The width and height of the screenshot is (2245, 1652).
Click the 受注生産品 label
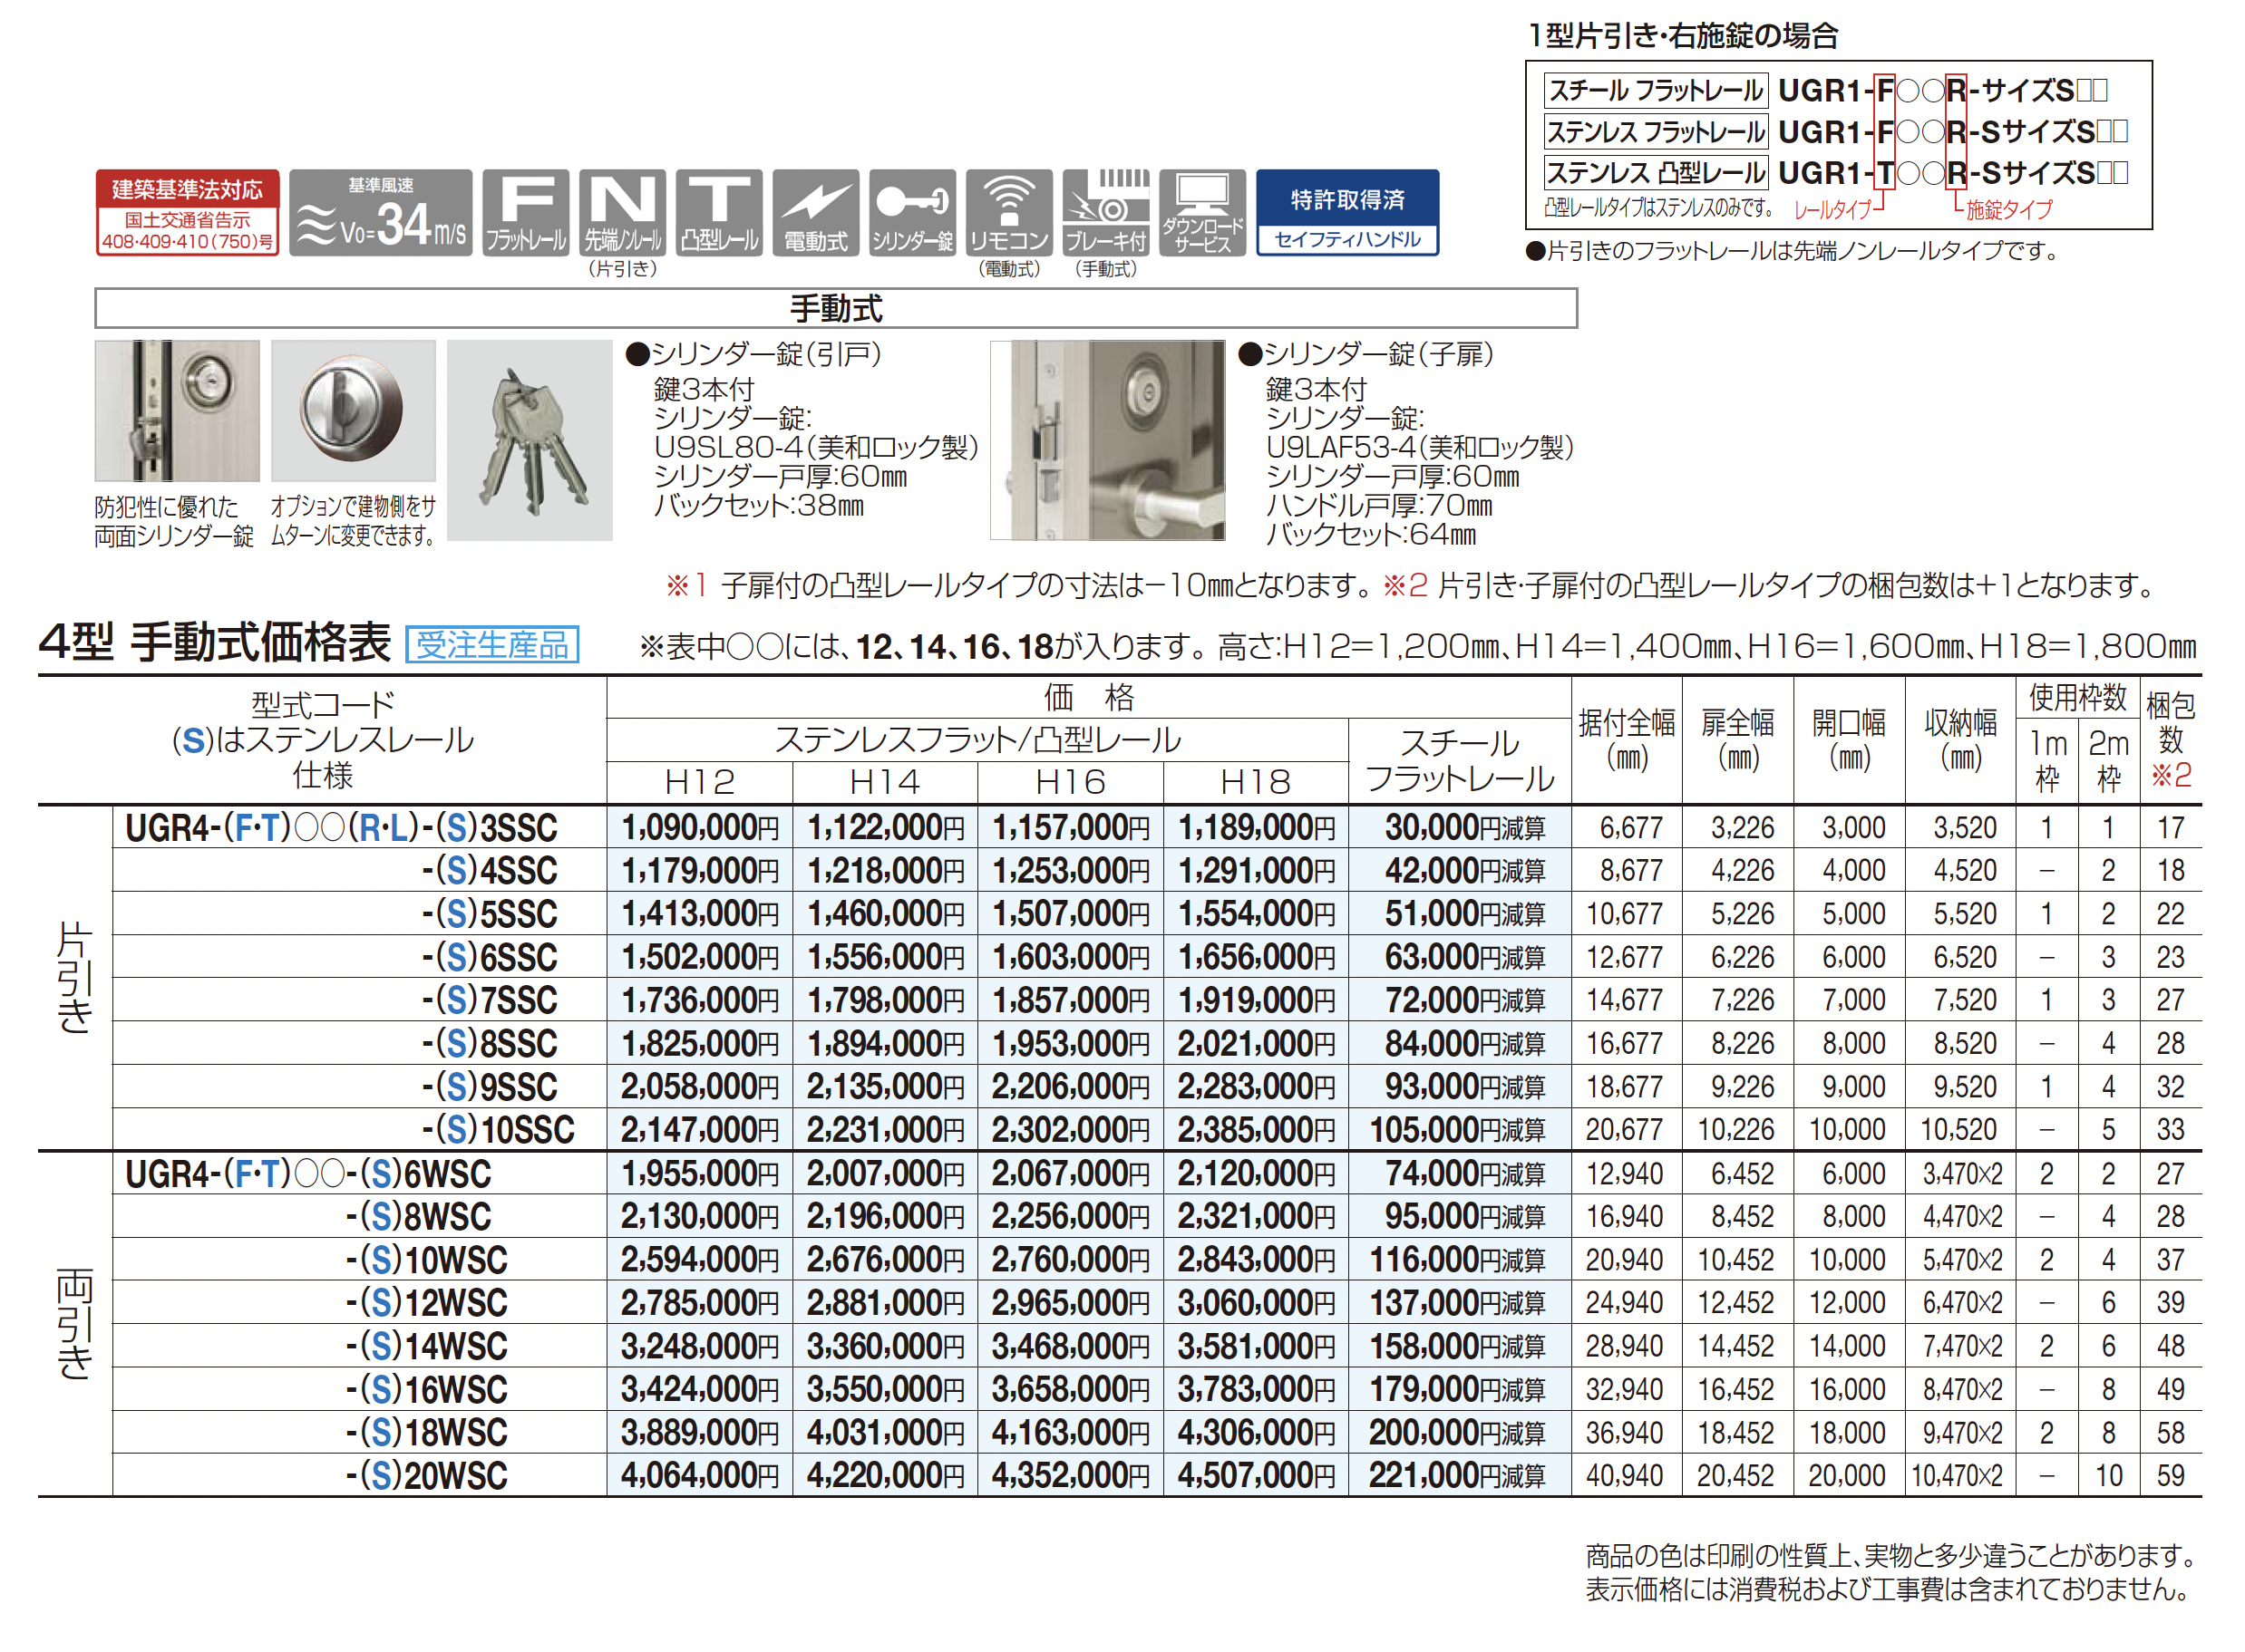point(491,644)
